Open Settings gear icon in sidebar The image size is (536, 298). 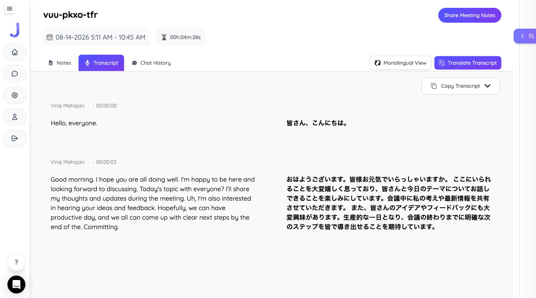15,95
